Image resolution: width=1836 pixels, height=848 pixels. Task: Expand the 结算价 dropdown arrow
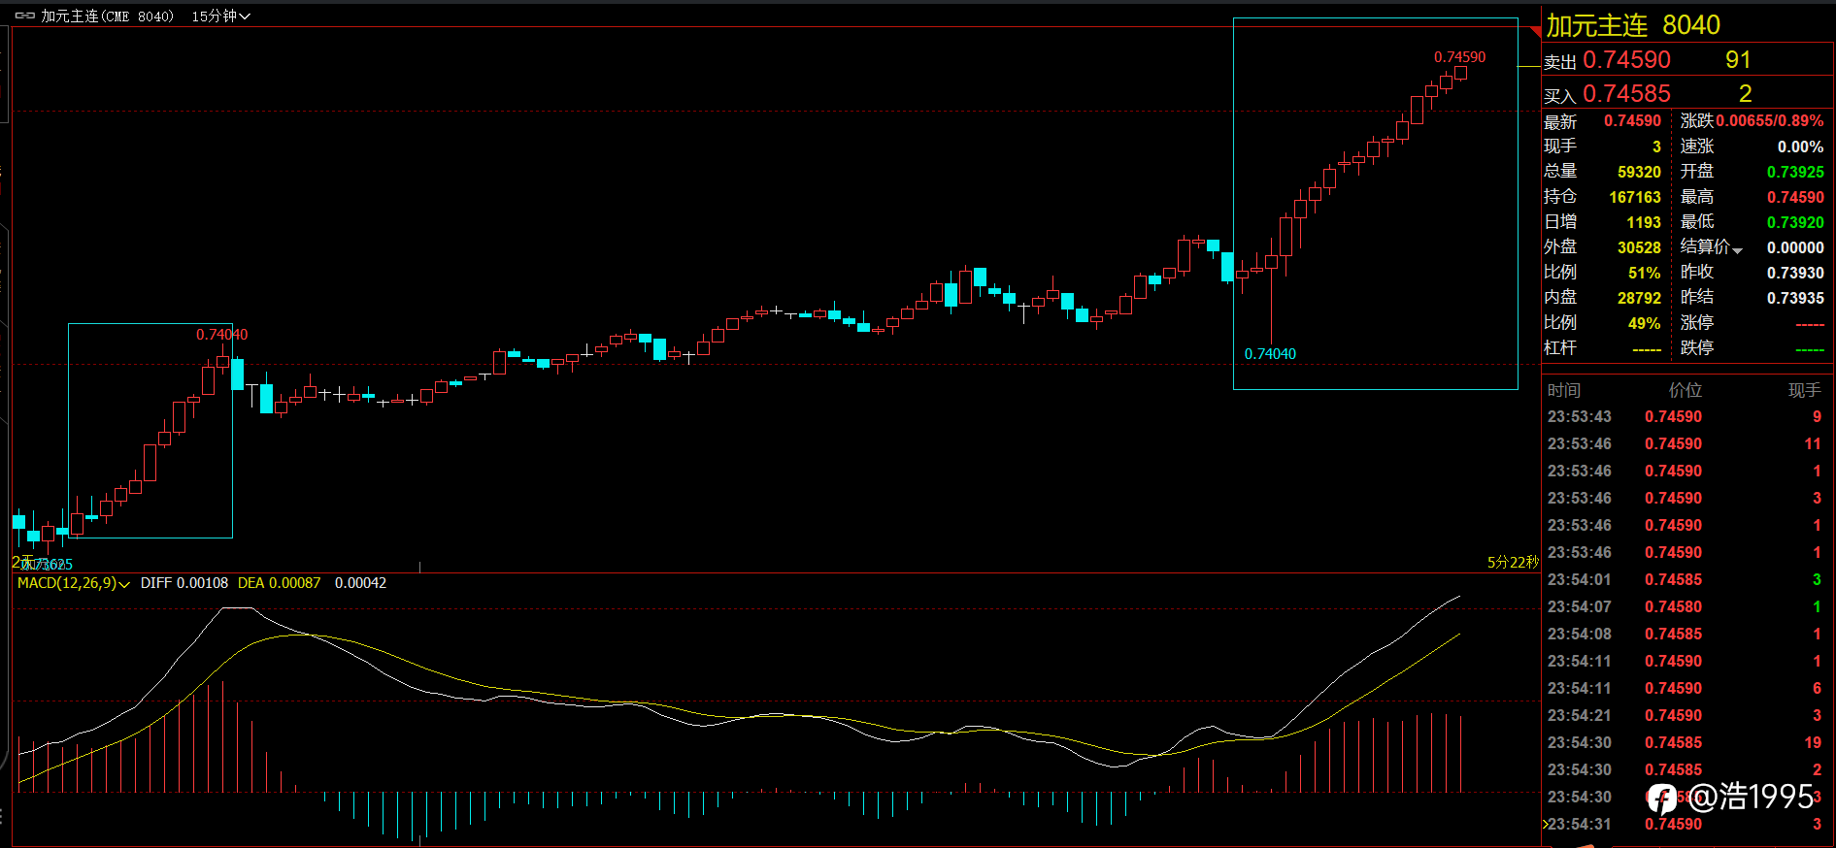point(1737,250)
